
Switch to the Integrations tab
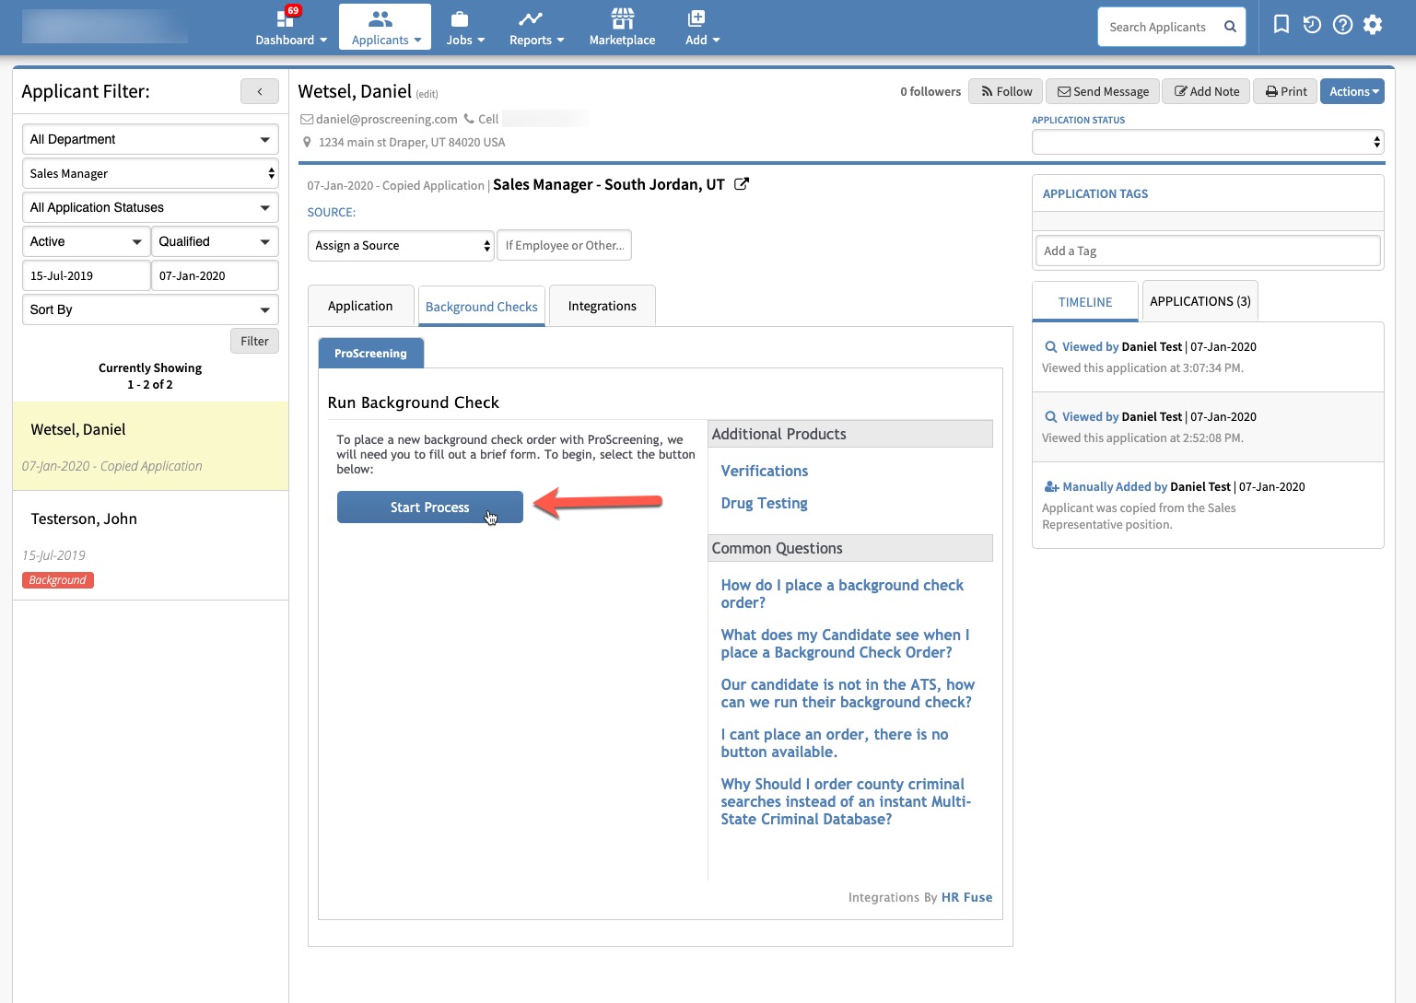click(x=602, y=306)
